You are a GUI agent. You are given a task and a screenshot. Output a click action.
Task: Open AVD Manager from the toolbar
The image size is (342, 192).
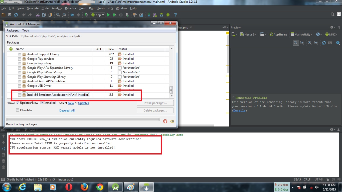(155, 15)
